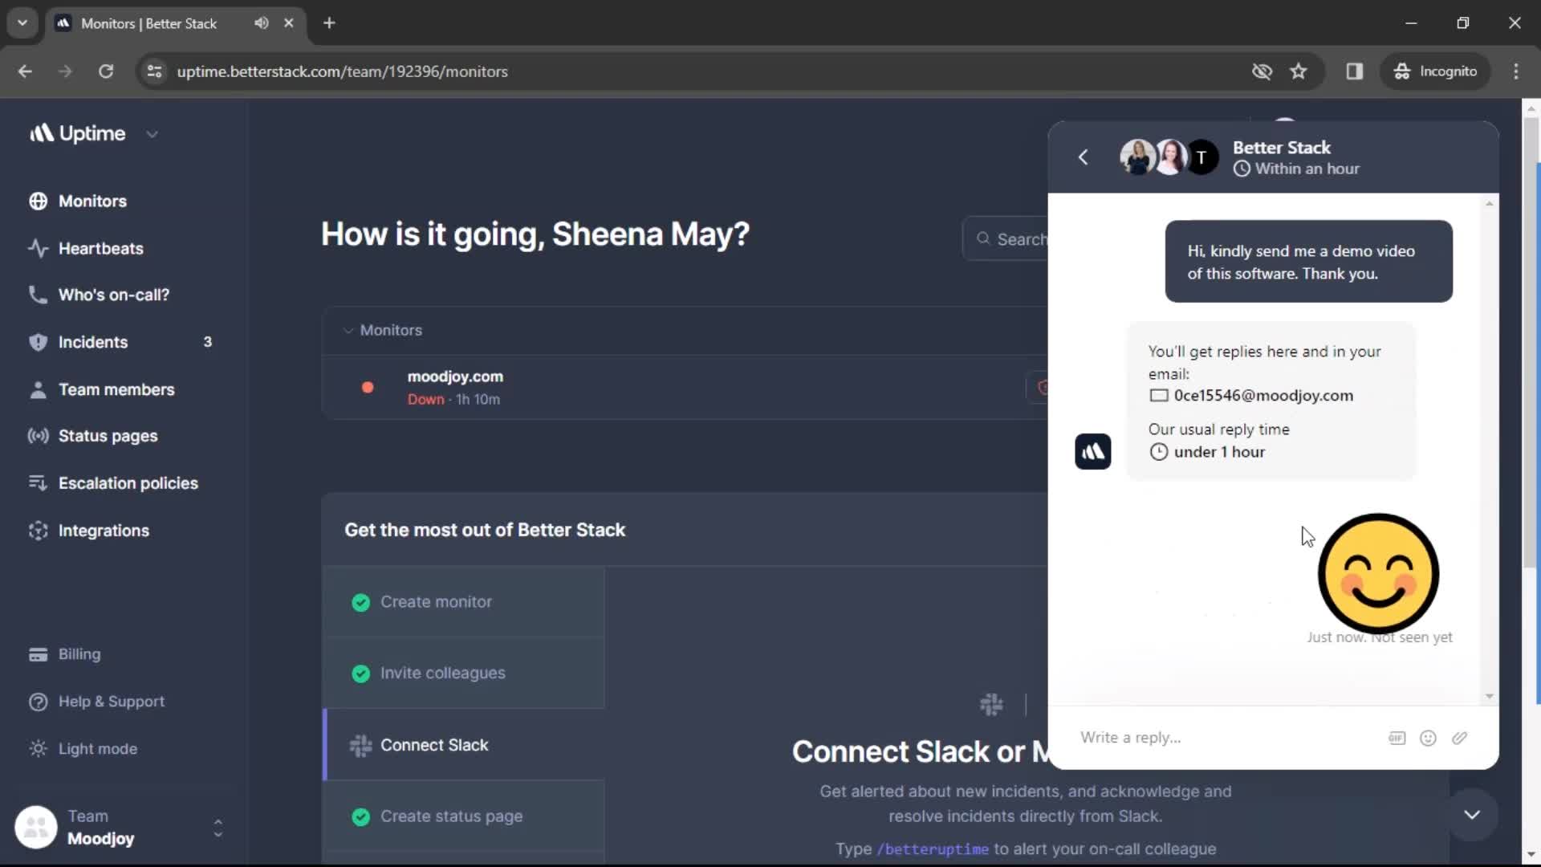Select the Create status page step

pyautogui.click(x=464, y=816)
